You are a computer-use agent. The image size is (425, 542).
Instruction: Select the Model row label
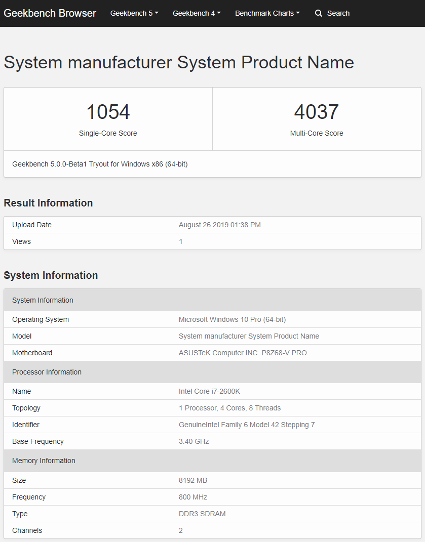pyautogui.click(x=22, y=336)
